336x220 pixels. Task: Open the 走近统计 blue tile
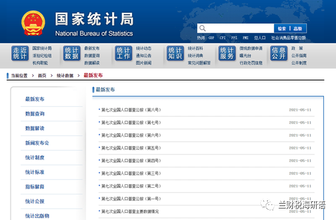click(20, 53)
